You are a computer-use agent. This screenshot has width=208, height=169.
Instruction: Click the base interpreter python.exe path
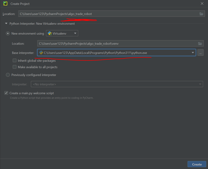[x=95, y=53]
